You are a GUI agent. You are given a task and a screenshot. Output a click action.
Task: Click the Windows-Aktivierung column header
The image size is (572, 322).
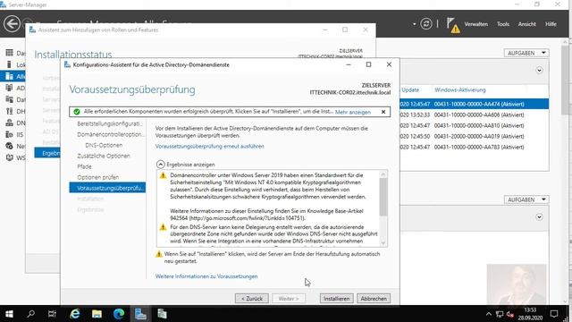click(459, 89)
